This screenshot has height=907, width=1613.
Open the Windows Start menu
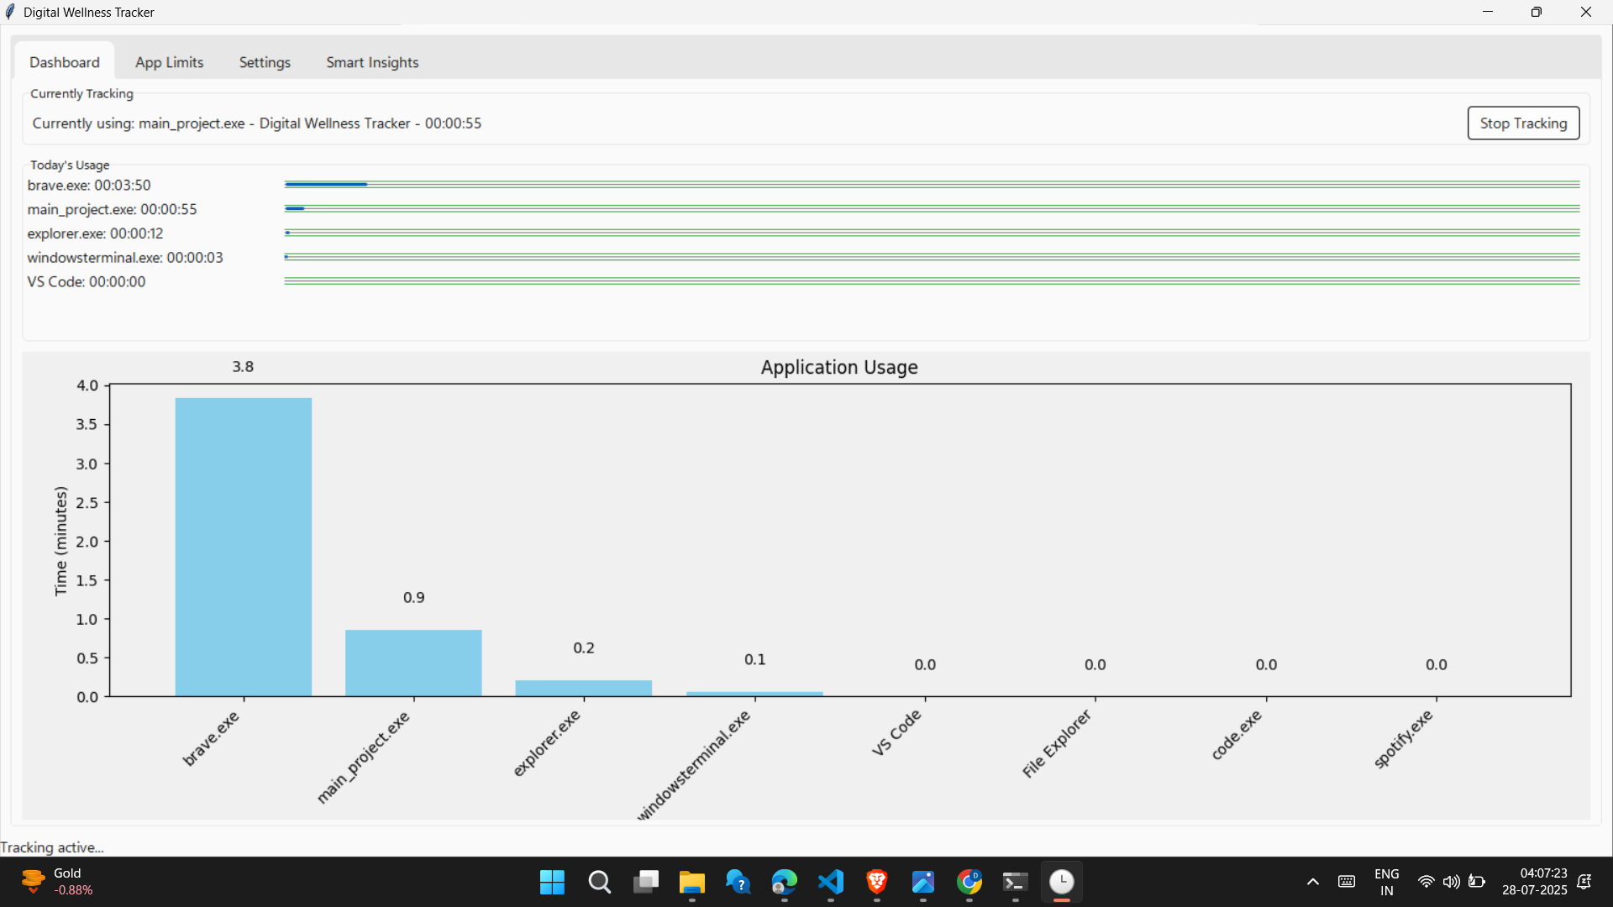click(552, 882)
